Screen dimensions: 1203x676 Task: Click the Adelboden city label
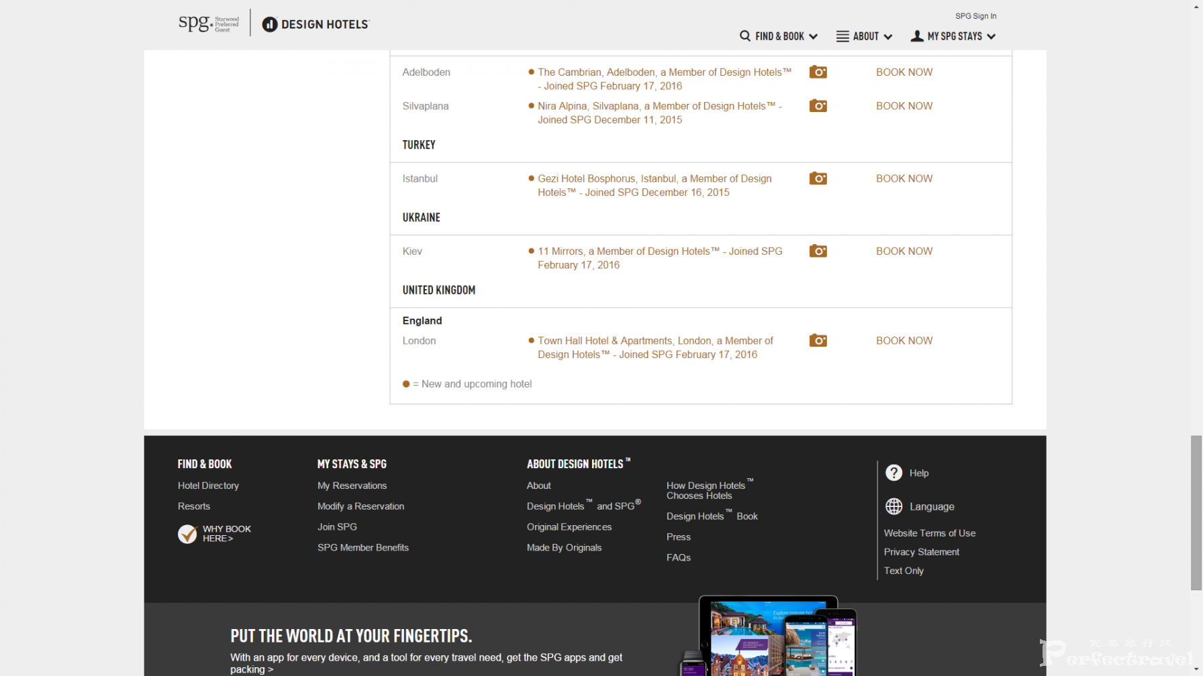[426, 72]
